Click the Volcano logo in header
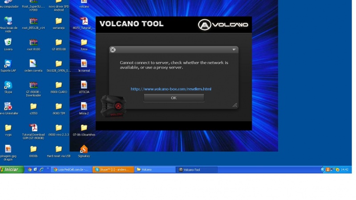This screenshot has width=356, height=200. pyautogui.click(x=223, y=24)
